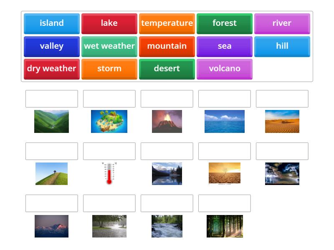Click the answer box above the thermometer
The height and width of the screenshot is (250, 334).
(x=109, y=151)
